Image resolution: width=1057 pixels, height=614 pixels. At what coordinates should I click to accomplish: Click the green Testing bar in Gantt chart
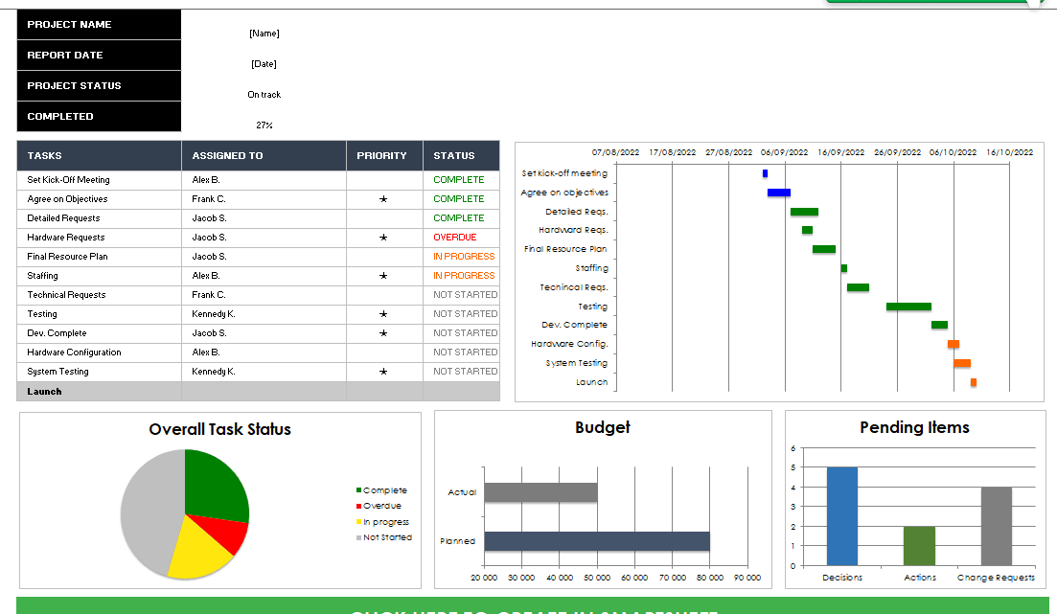pyautogui.click(x=908, y=307)
